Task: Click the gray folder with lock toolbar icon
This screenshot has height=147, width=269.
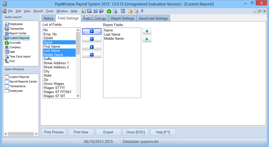Action: 136,11
